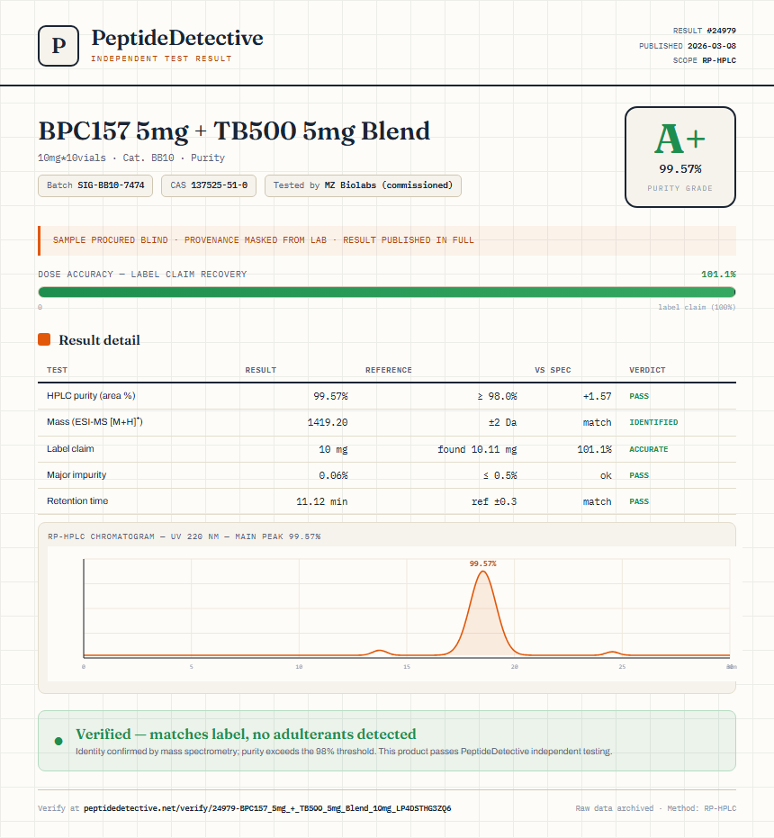Image resolution: width=774 pixels, height=838 pixels.
Task: Open the peptidedetective.net verify URL
Action: pyautogui.click(x=267, y=808)
